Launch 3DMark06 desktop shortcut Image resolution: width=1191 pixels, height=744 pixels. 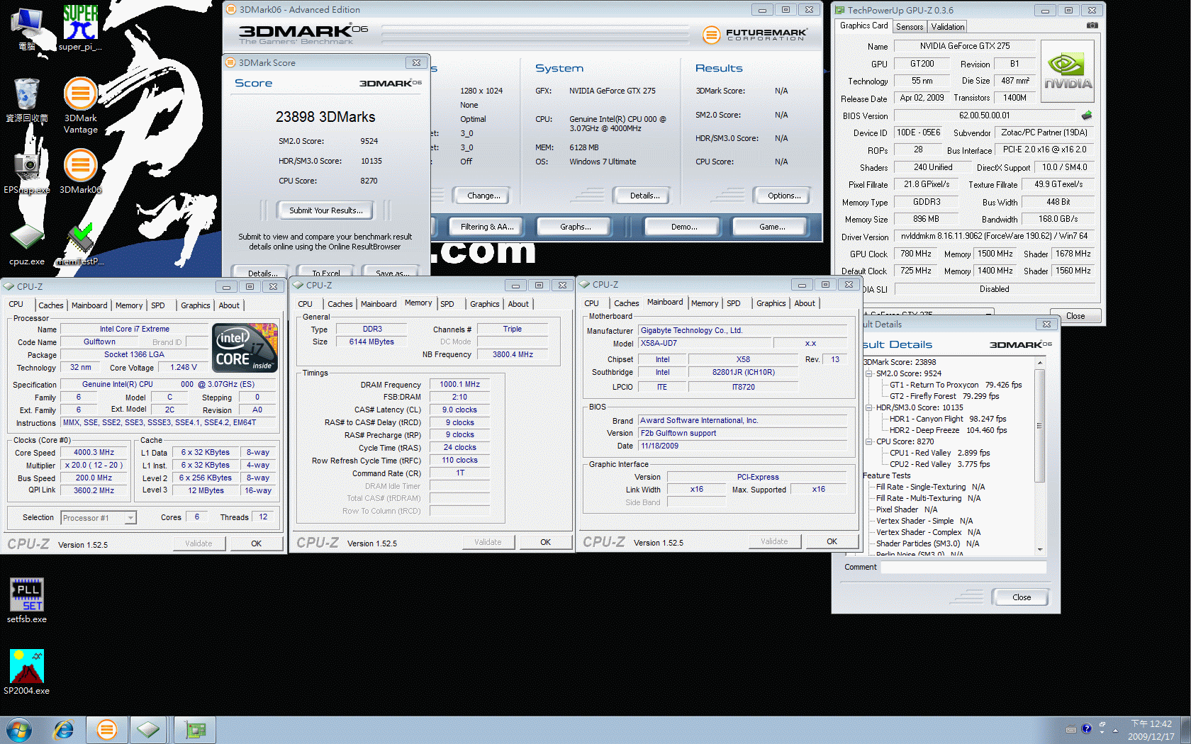80,171
